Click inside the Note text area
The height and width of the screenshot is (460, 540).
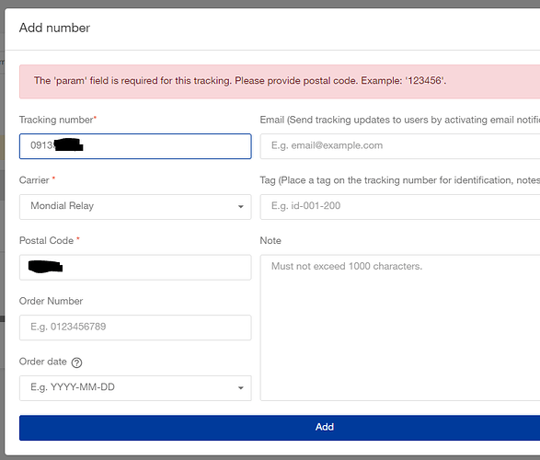coord(400,328)
